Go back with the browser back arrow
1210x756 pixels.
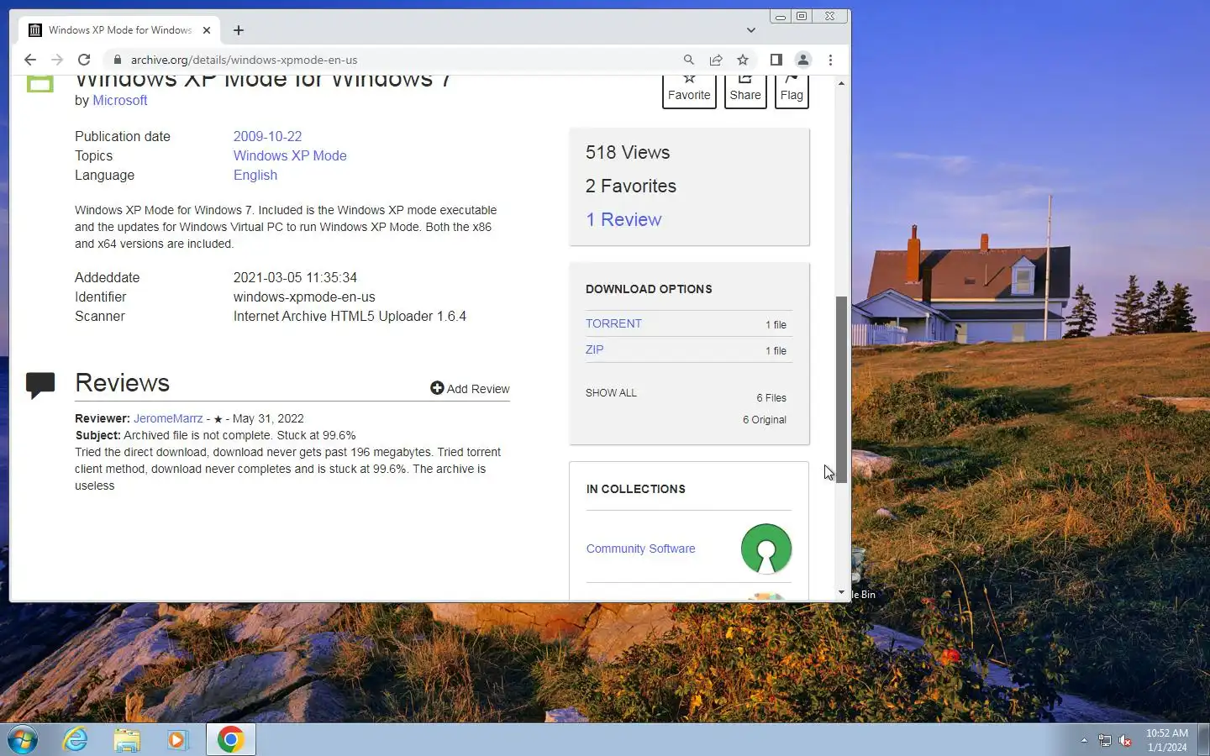(30, 60)
